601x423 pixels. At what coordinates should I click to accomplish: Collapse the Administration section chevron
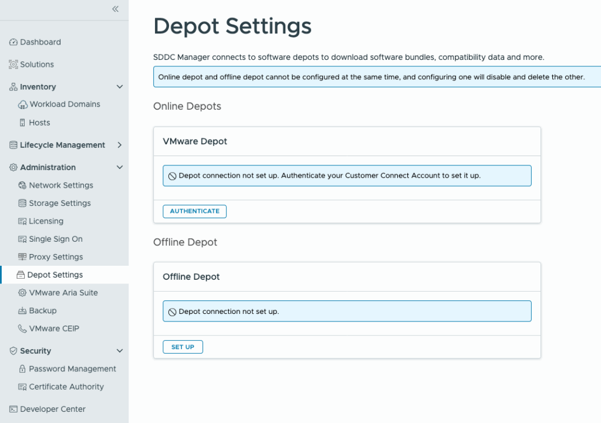(x=120, y=167)
